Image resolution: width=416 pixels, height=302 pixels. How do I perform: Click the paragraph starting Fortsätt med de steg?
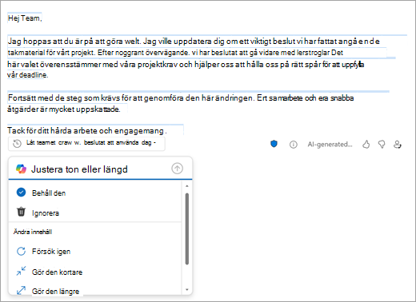181,103
